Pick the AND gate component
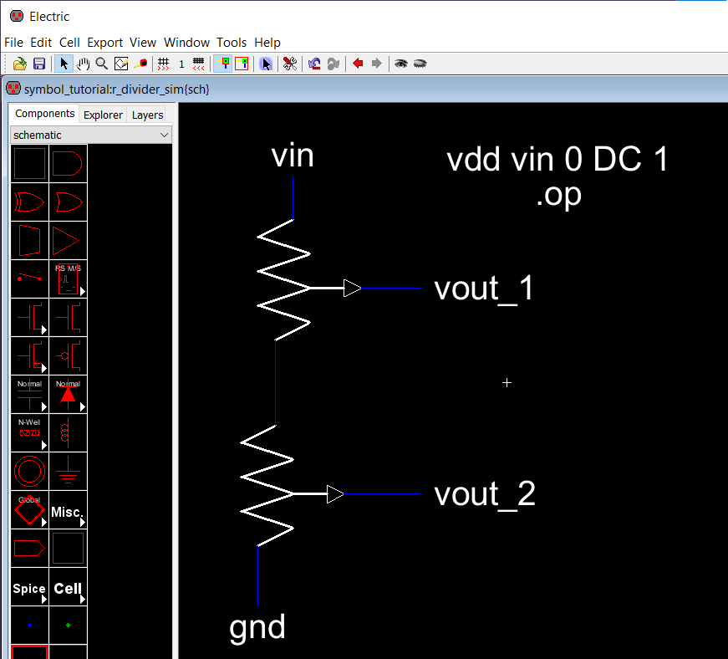728x659 pixels. coord(68,164)
